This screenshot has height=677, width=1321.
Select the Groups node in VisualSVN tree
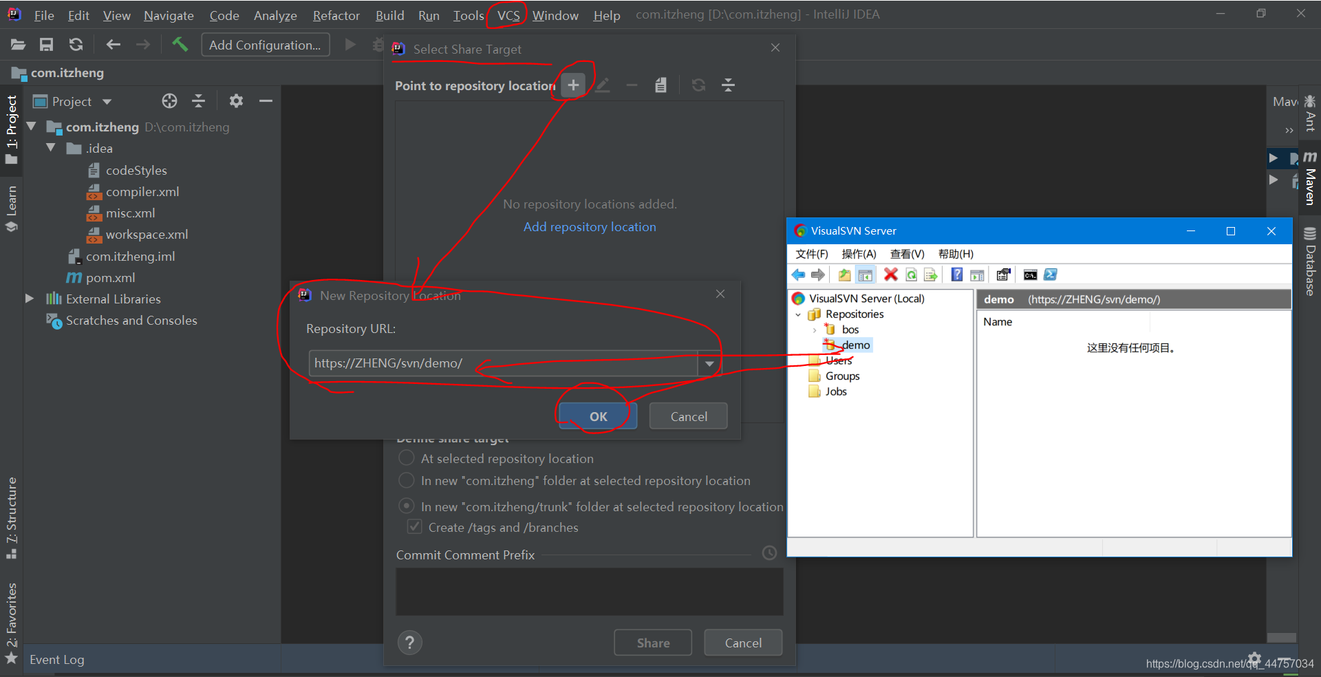(843, 376)
